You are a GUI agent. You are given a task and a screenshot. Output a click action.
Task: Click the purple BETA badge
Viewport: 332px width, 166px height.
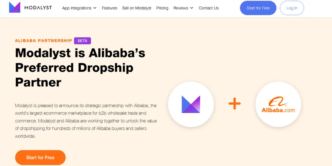tap(82, 41)
